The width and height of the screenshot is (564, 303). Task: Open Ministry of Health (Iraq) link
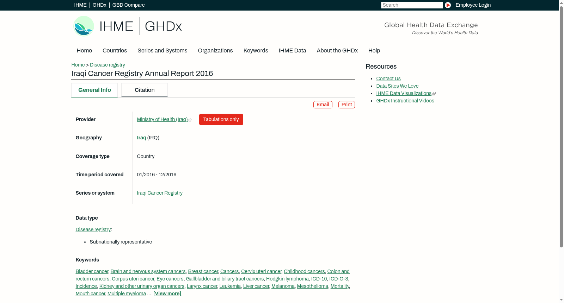point(162,119)
